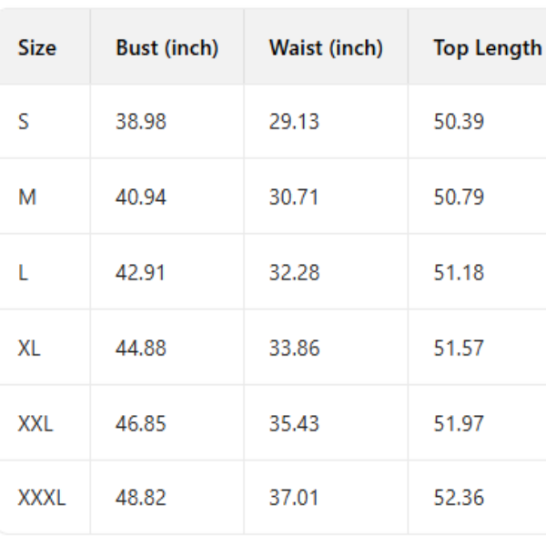The image size is (546, 546).
Task: Click top length value 51.18
Action: [x=459, y=272]
